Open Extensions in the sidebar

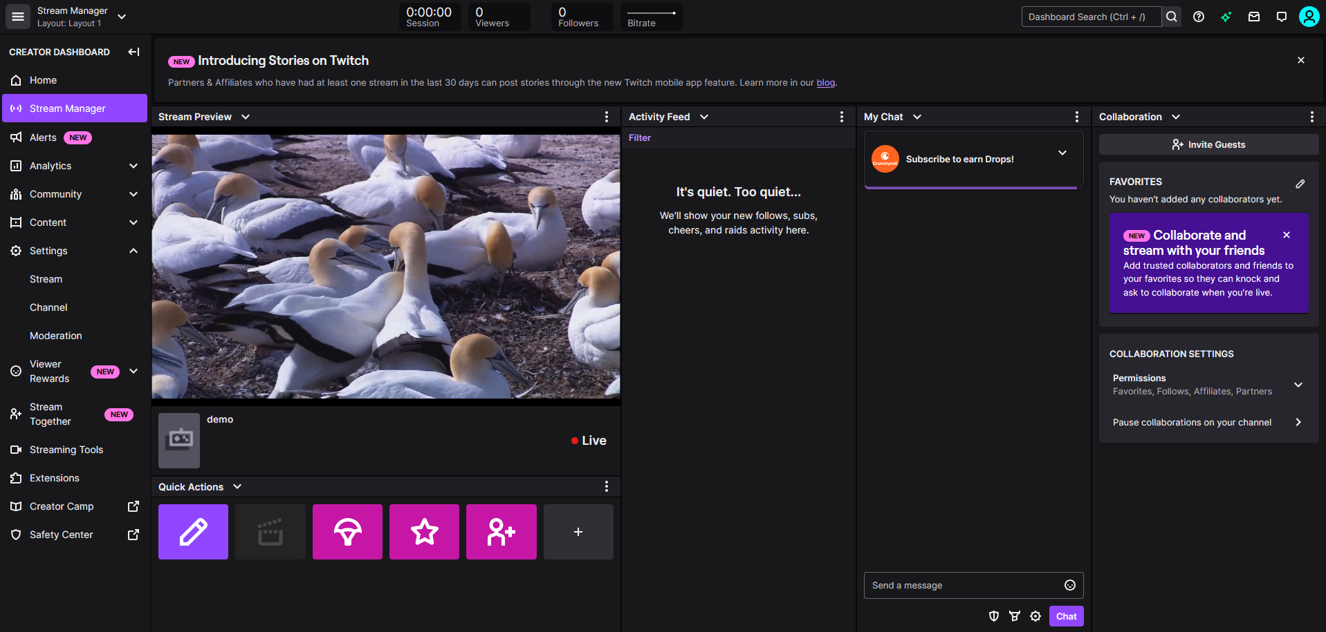click(75, 478)
